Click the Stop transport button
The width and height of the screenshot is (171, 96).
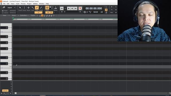(x=65, y=8)
